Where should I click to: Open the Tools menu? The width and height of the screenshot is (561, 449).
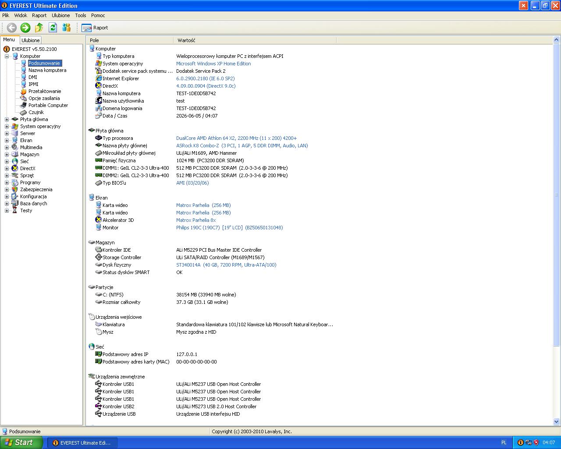pos(81,15)
